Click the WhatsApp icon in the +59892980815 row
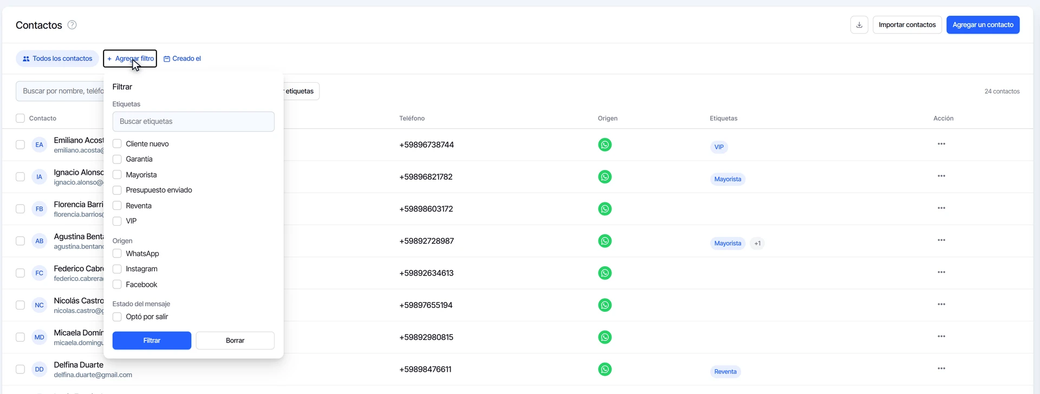Viewport: 1040px width, 394px height. [x=605, y=337]
